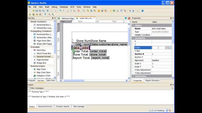Switch to the Projects tab
Image resolution: width=202 pixels, height=113 pixels.
point(32,80)
